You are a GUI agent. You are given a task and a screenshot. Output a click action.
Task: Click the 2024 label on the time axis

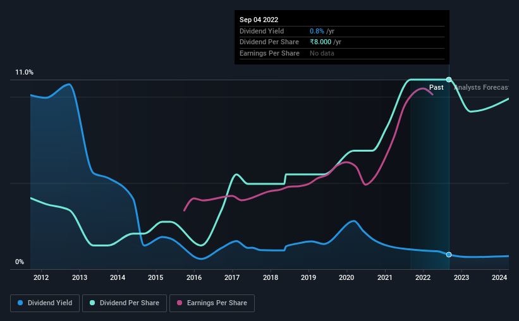tap(499, 277)
